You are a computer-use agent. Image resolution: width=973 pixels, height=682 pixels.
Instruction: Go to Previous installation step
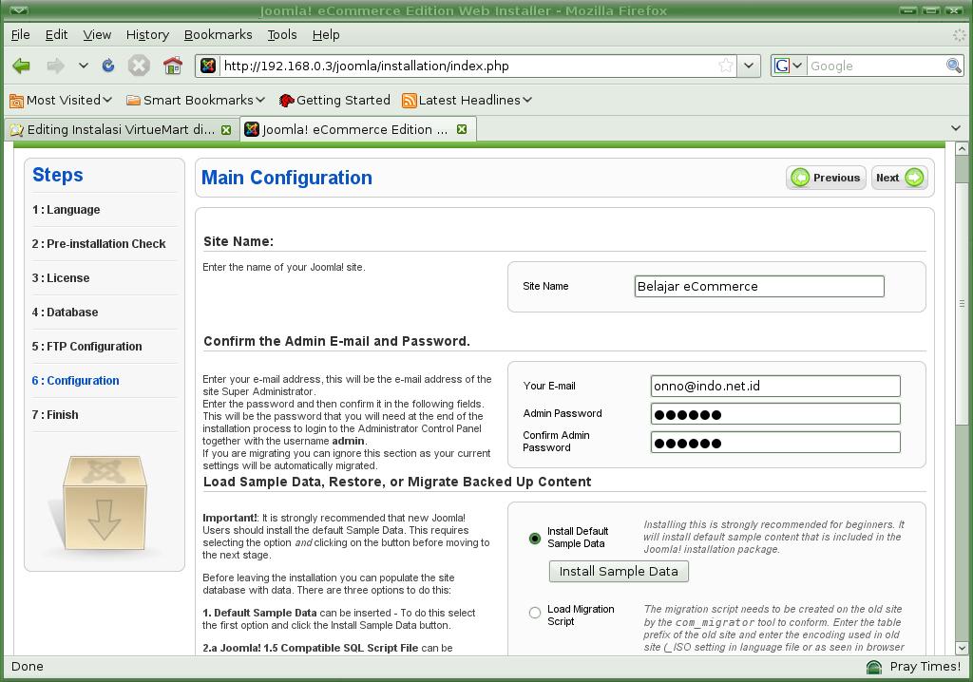tap(825, 178)
